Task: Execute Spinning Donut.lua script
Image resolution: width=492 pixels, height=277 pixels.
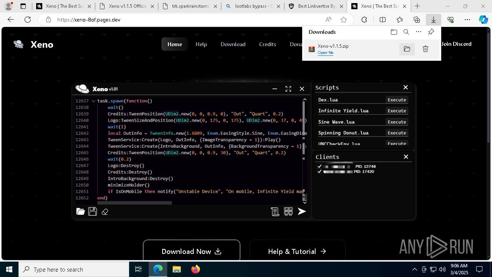Action: [397, 133]
